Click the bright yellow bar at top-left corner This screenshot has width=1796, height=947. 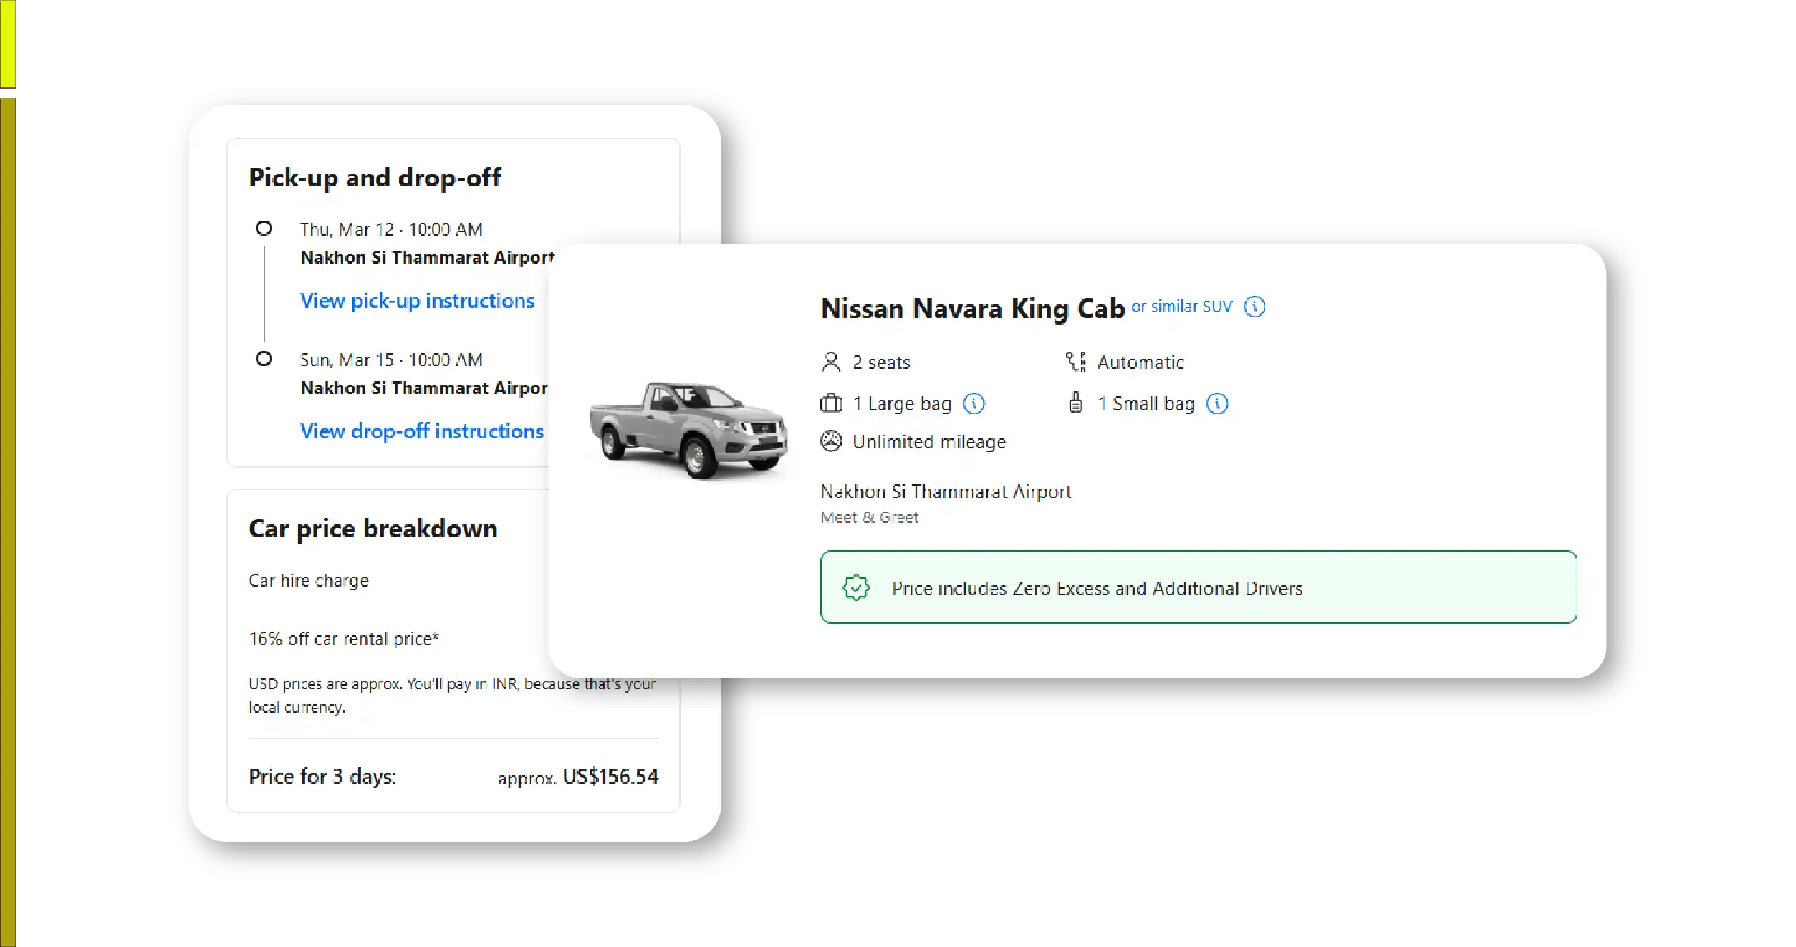[x=8, y=43]
